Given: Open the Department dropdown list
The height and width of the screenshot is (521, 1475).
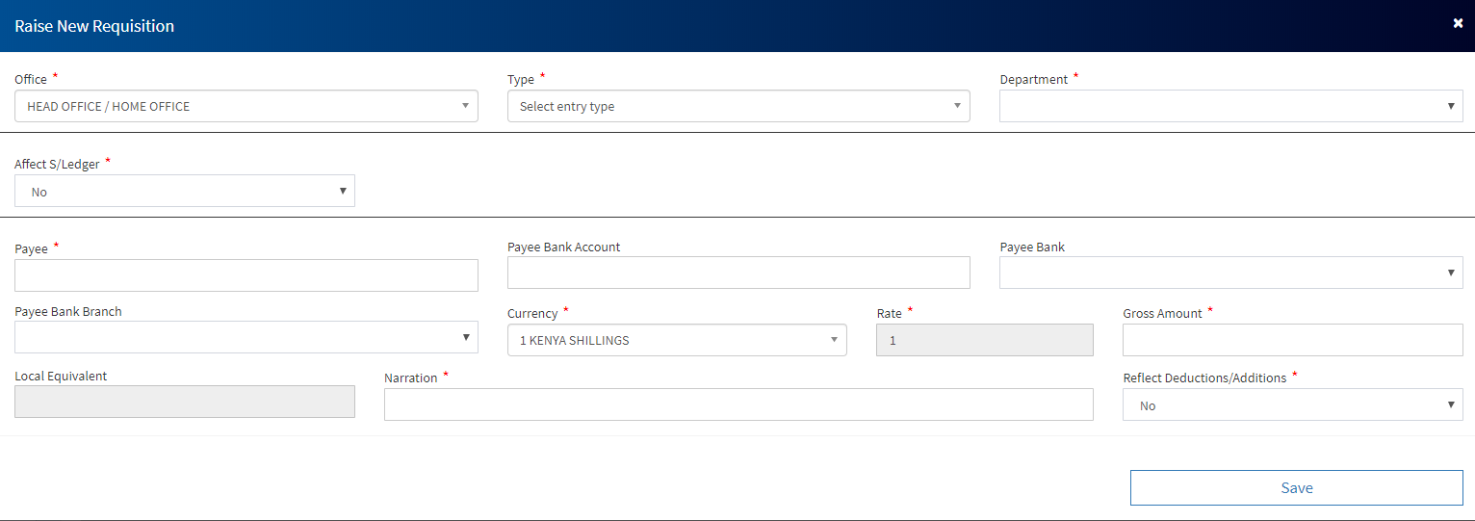Looking at the screenshot, I should click(x=1230, y=106).
